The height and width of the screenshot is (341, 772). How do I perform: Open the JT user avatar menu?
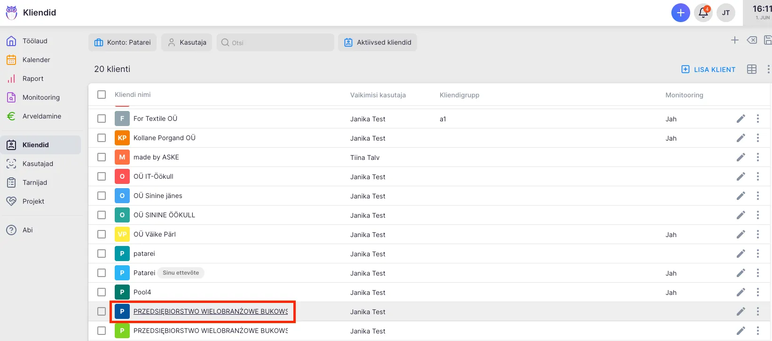coord(725,13)
